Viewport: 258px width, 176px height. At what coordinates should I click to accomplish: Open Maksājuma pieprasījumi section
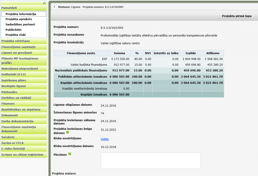click(20, 69)
